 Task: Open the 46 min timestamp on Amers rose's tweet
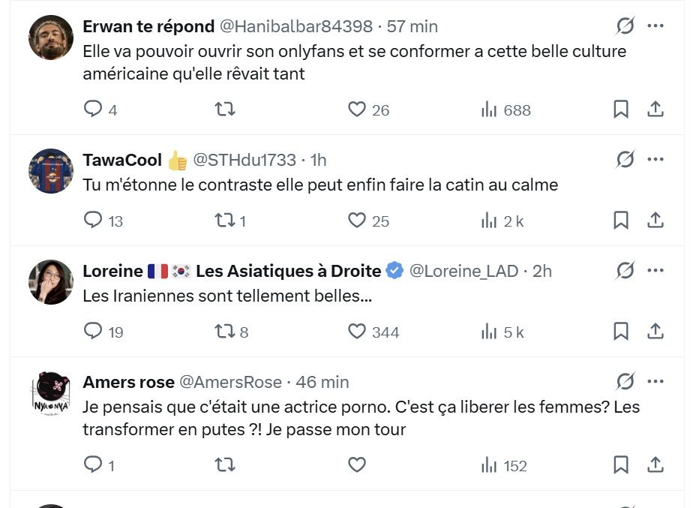coord(322,382)
